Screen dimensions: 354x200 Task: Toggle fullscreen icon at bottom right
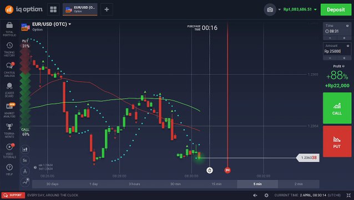point(348,195)
